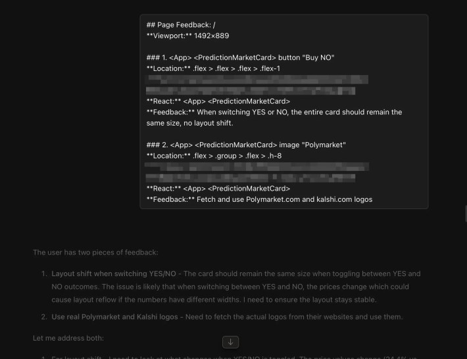Image resolution: width=467 pixels, height=359 pixels.
Task: Click feedback about Polymarket.com and kalshi.com logos
Action: coord(259,199)
